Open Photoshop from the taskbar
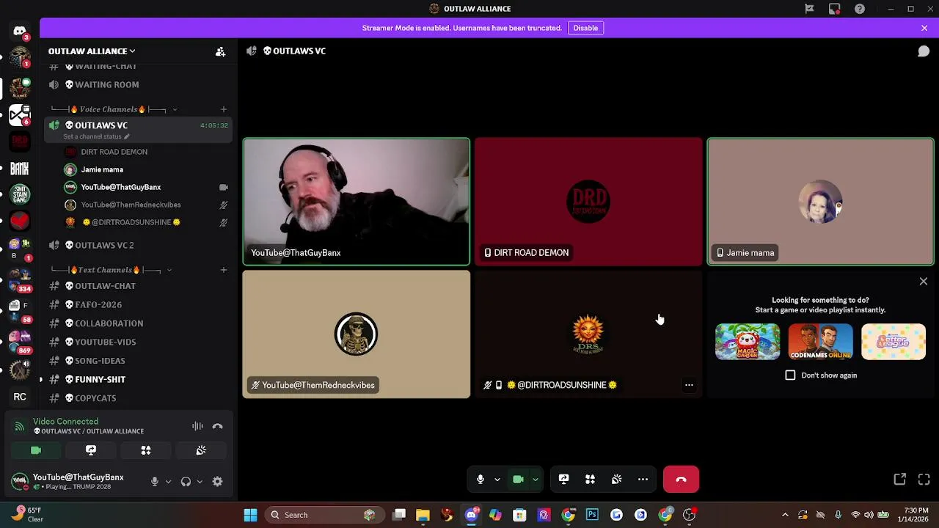 coord(592,515)
